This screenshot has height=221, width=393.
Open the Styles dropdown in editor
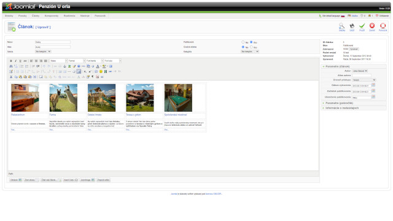(x=58, y=61)
